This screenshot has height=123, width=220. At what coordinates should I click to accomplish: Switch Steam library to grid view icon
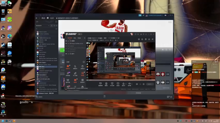[56, 22]
